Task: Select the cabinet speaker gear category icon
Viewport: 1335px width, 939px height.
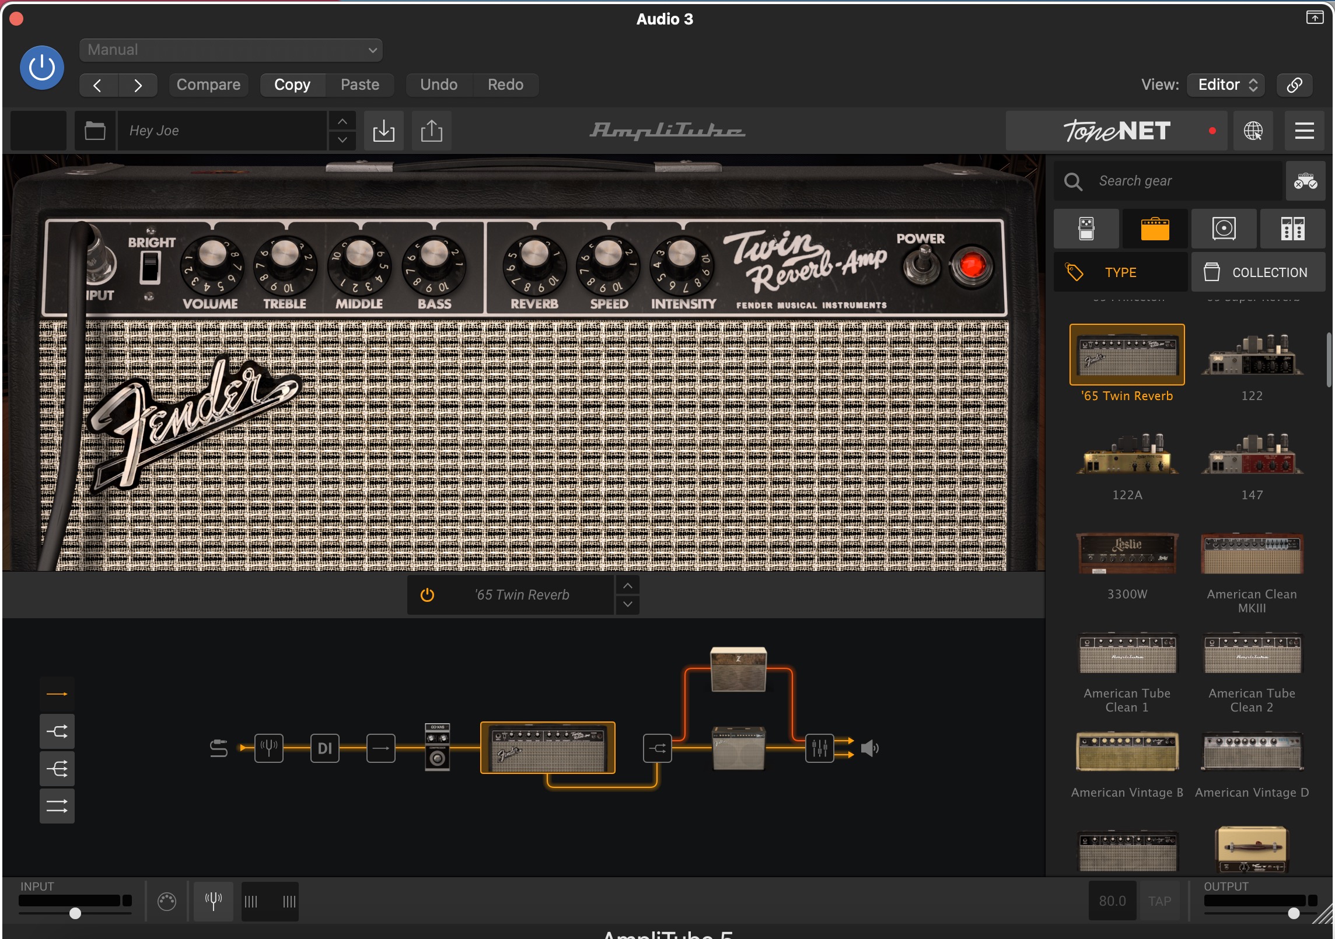Action: point(1224,229)
